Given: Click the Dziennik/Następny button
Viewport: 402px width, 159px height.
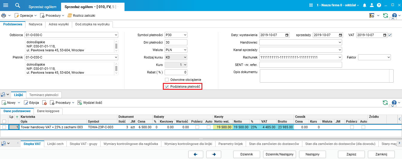Looking at the screenshot, I should click(280, 154).
